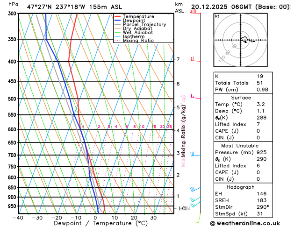Click the 'Surface' section heading
Image resolution: width=294 pixels, height=227 pixels.
pos(241,98)
